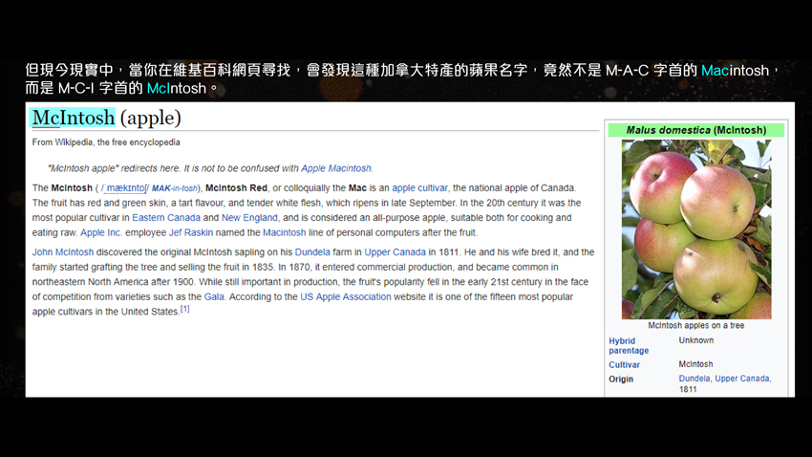Click the 'McIntosh apples on a tree' caption
Image resolution: width=812 pixels, height=457 pixels.
pos(696,325)
